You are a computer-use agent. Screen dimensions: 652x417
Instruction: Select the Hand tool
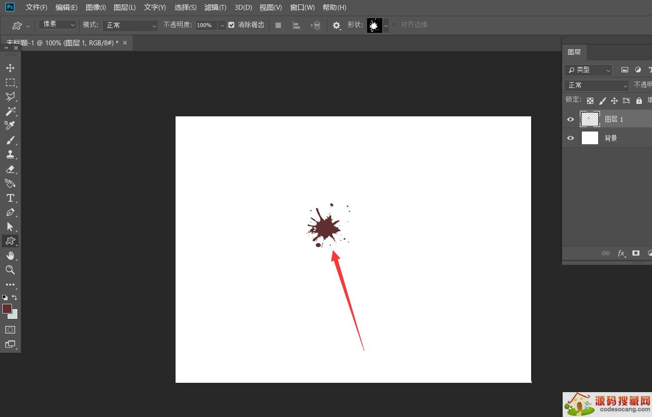(10, 255)
